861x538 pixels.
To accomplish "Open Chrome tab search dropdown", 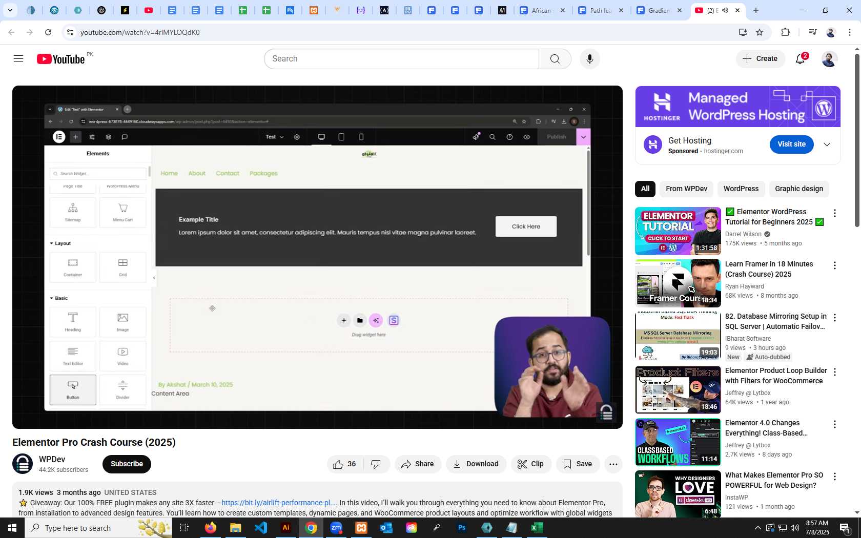I will pyautogui.click(x=10, y=10).
